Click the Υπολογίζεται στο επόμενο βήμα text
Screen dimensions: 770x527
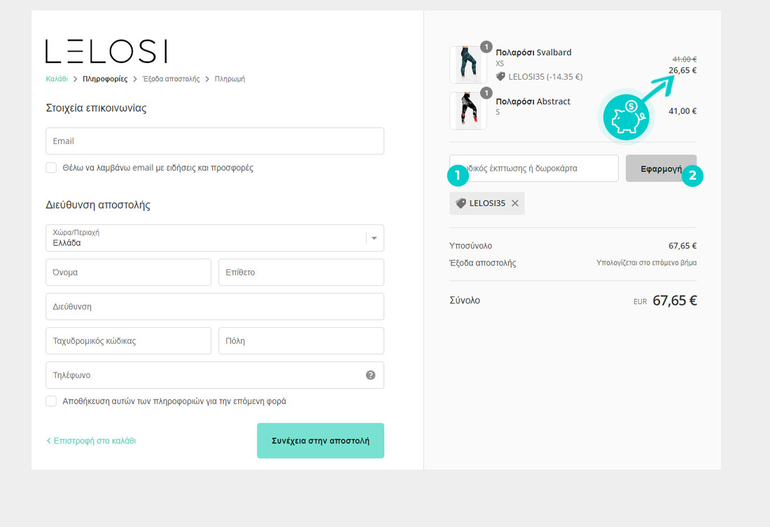(x=646, y=263)
